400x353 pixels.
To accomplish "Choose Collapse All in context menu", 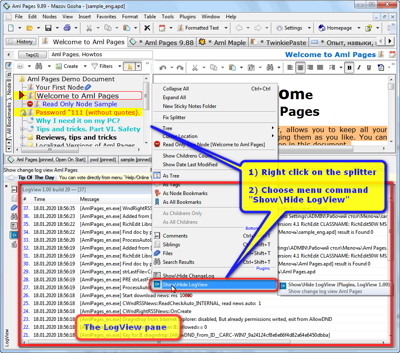I will coord(214,89).
